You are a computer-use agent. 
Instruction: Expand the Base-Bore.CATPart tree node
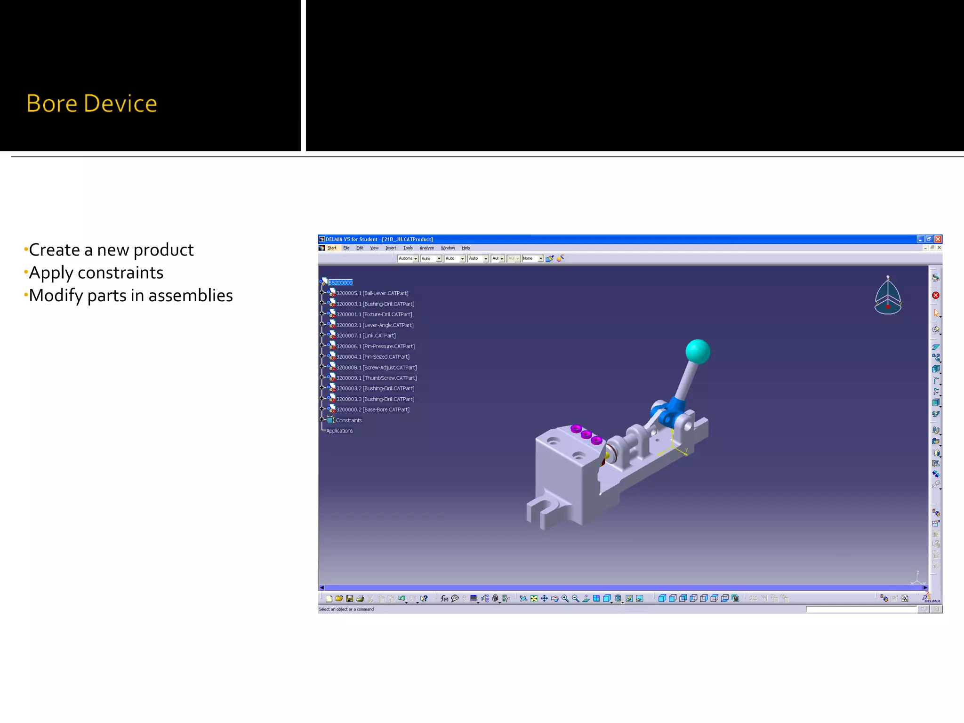pos(322,409)
